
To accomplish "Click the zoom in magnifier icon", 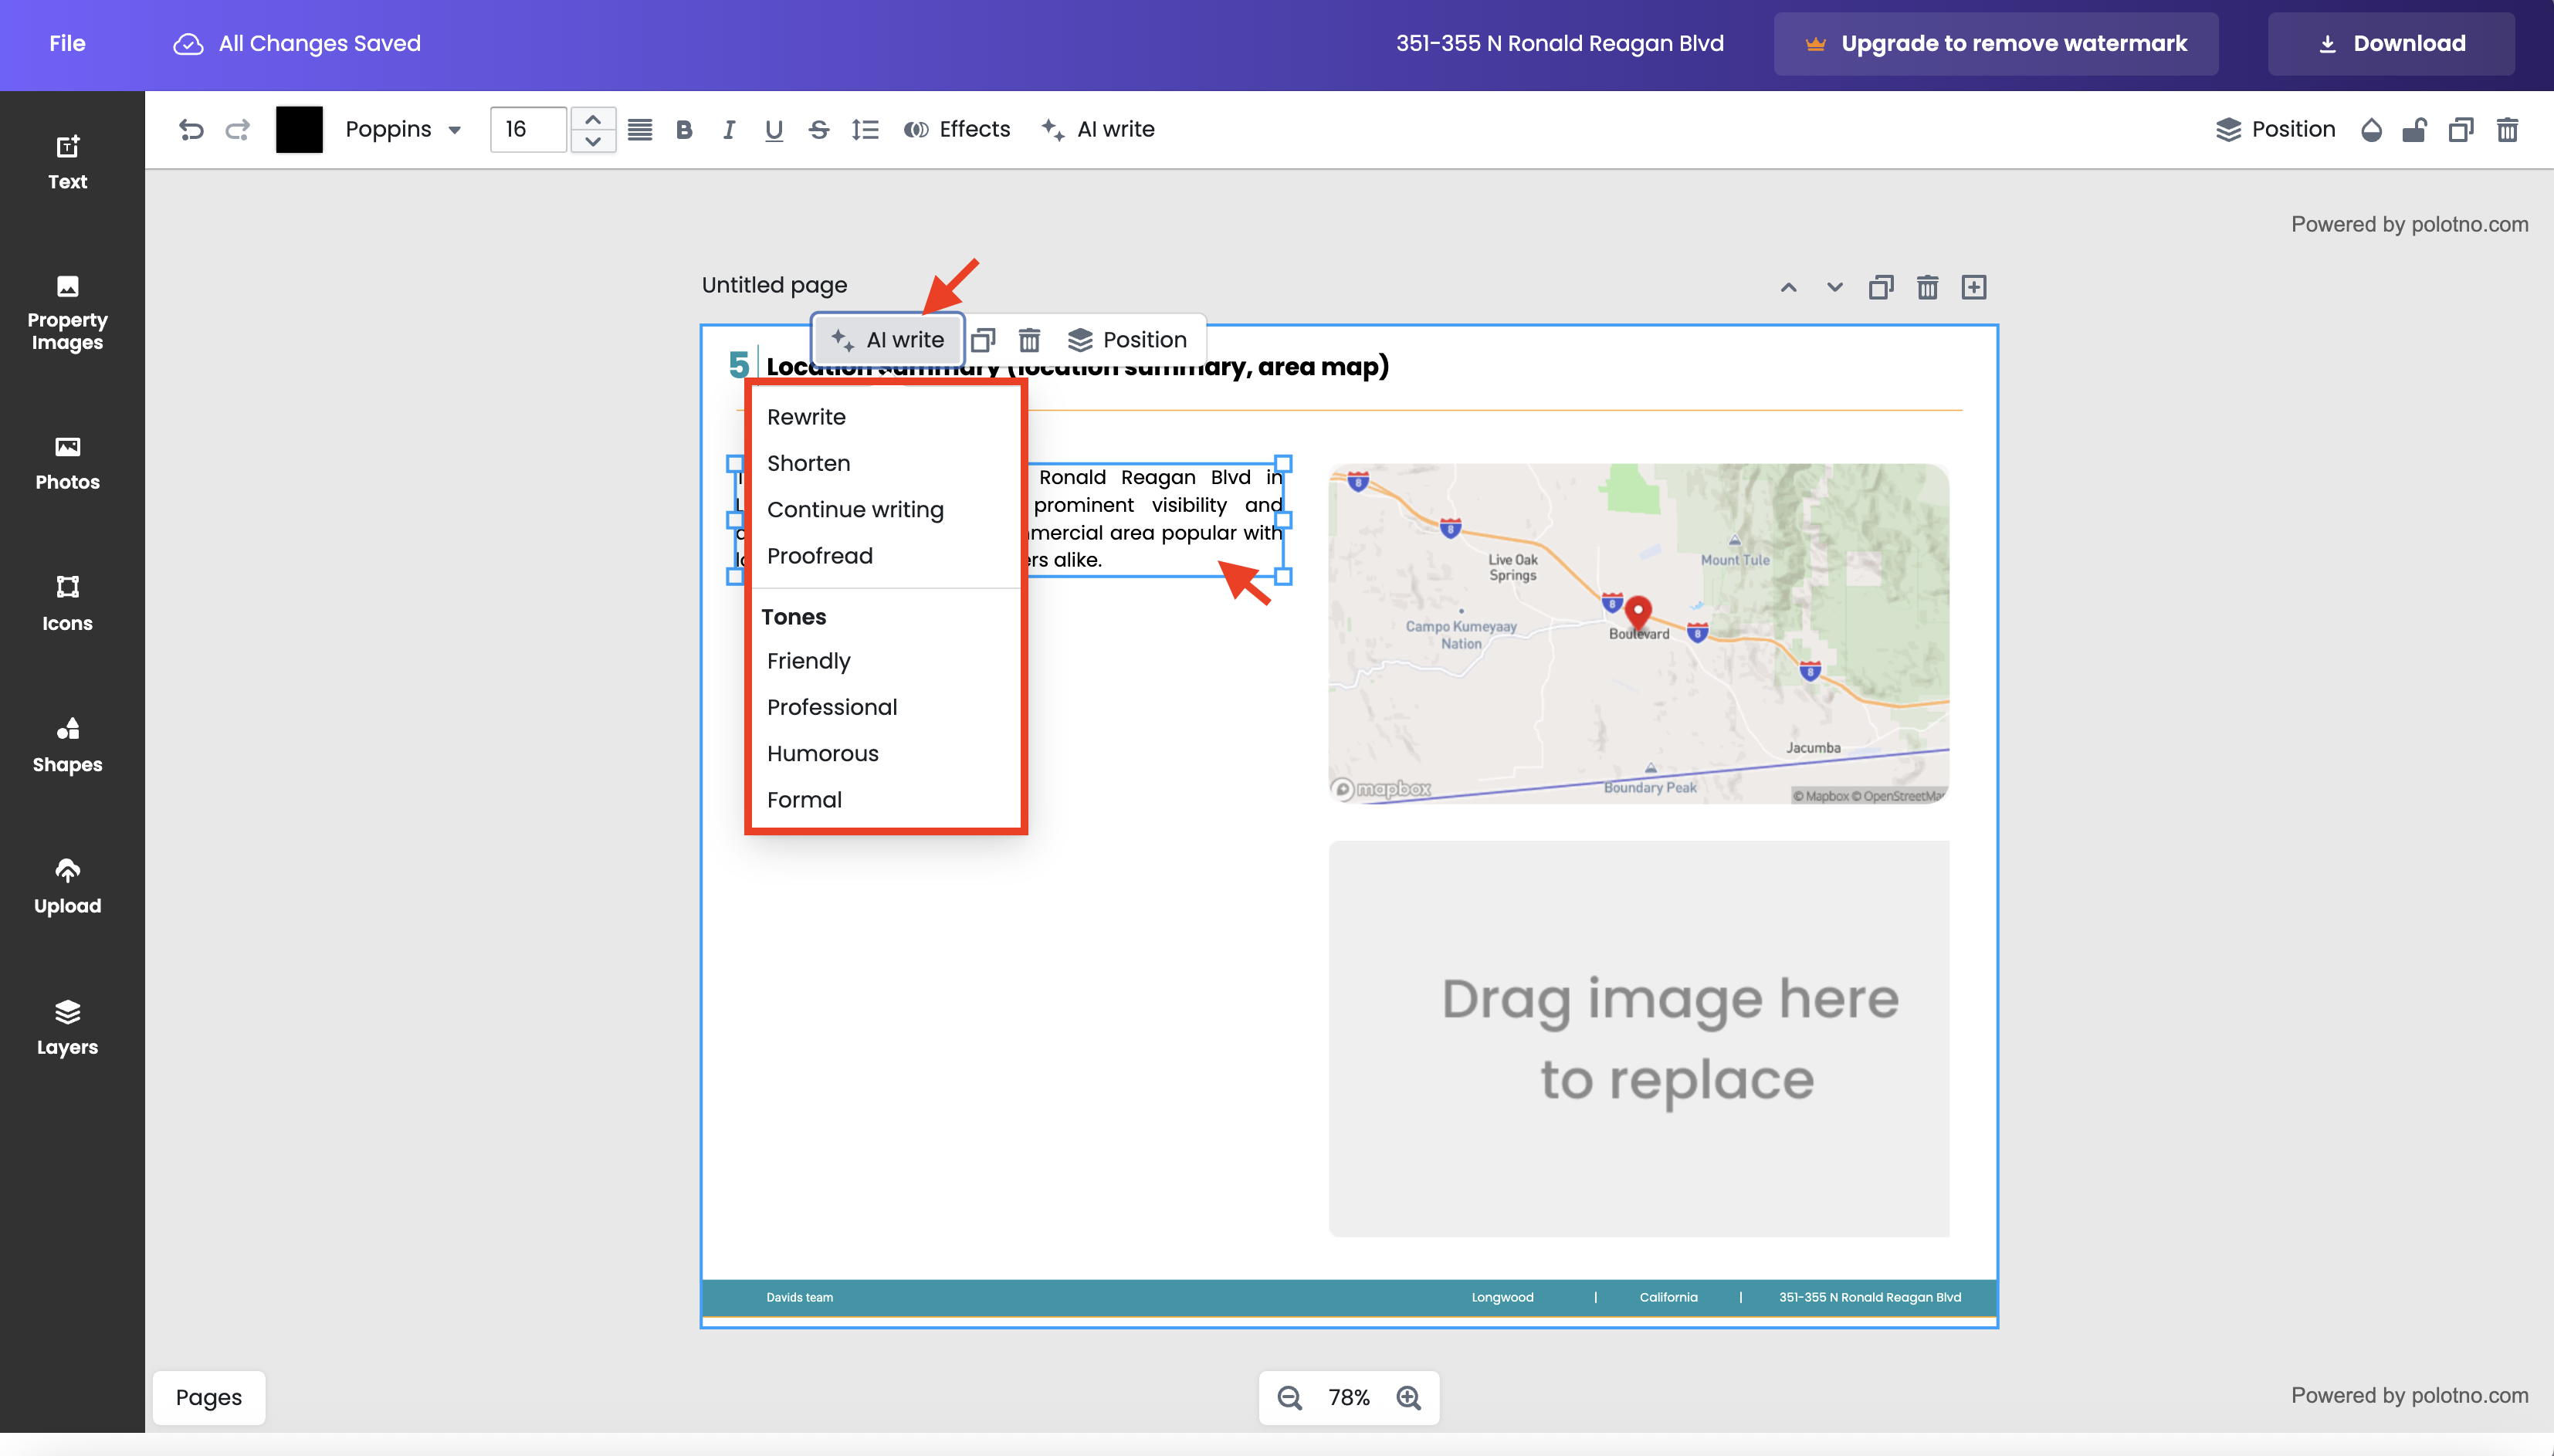I will click(1408, 1397).
